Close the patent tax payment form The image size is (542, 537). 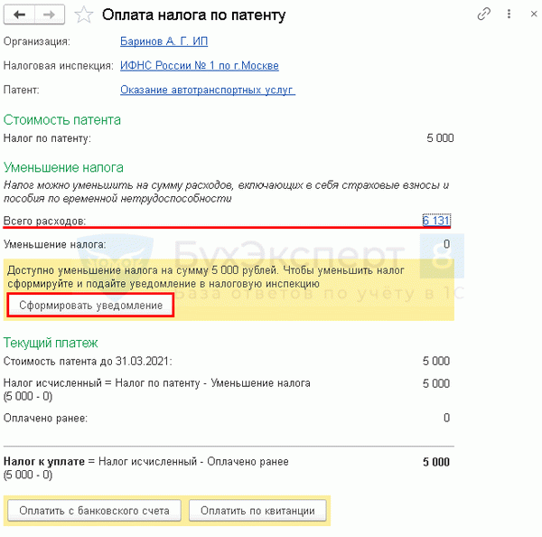[534, 14]
